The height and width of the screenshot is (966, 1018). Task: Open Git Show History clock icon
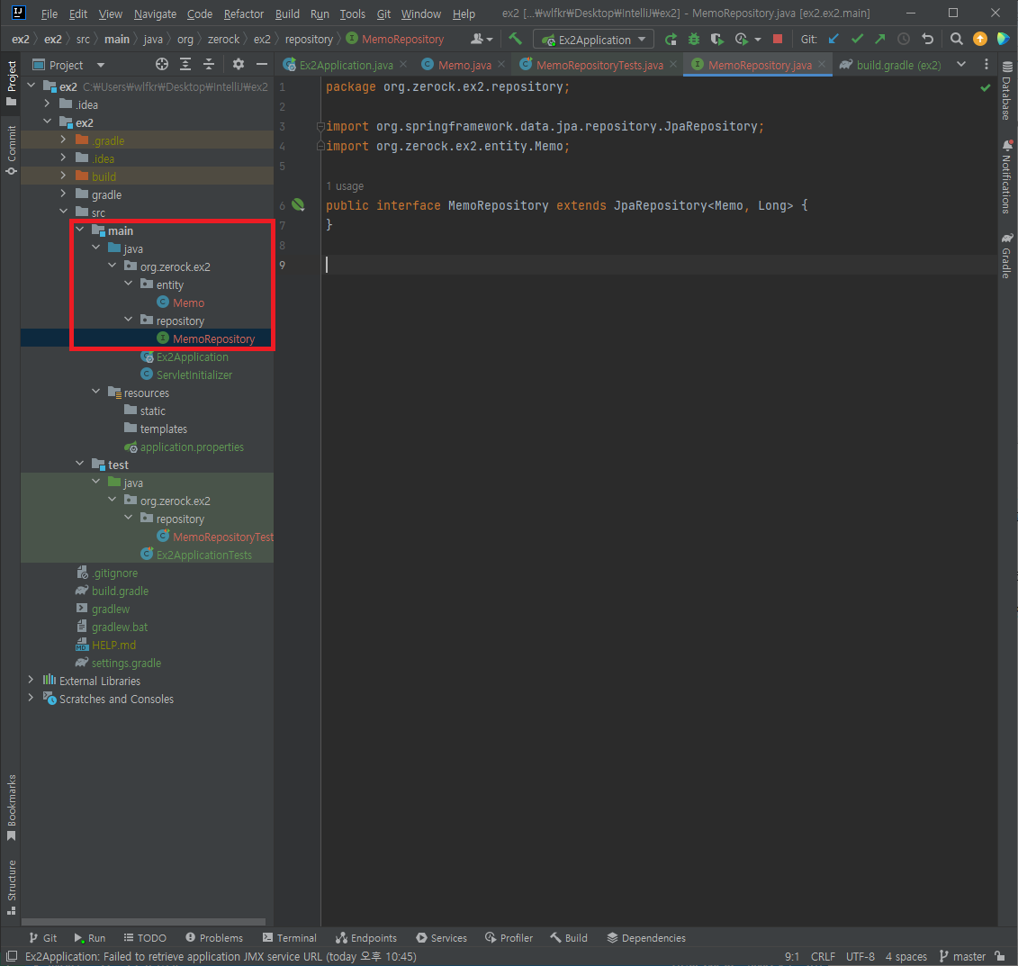(x=903, y=39)
